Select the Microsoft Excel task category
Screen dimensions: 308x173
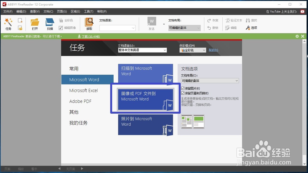pyautogui.click(x=83, y=91)
